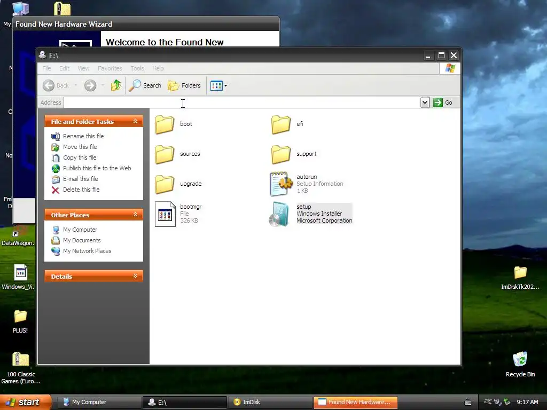Click Move this file
This screenshot has height=410, width=547.
(x=80, y=147)
